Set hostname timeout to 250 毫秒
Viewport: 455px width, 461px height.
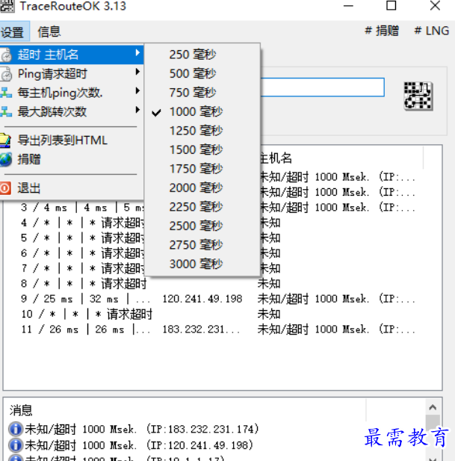202,55
